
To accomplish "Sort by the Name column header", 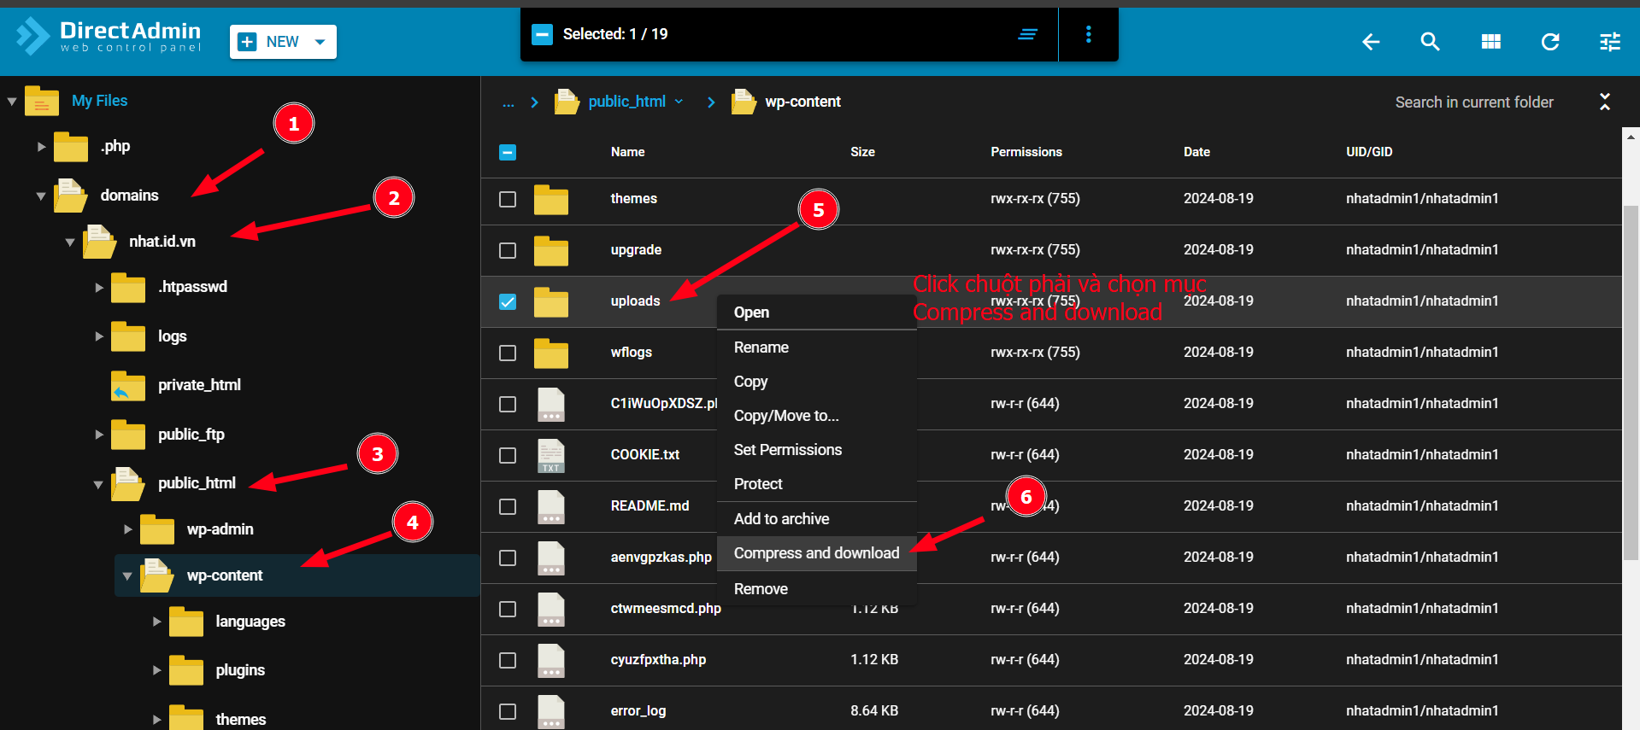I will coord(627,152).
